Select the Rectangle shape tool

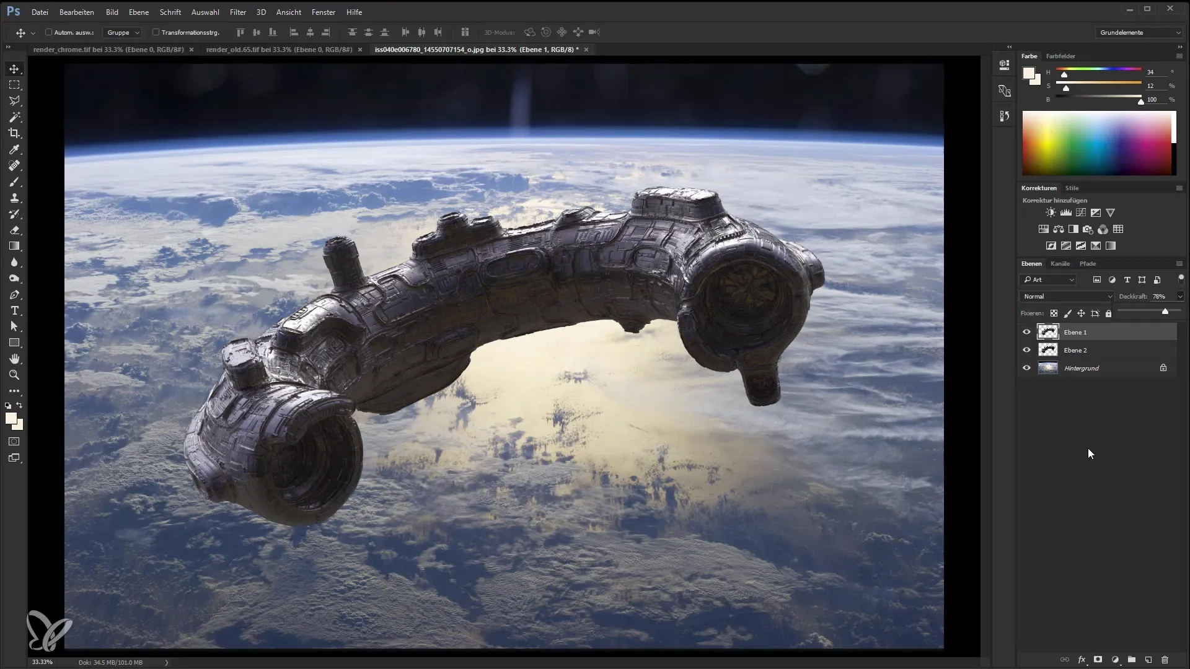(14, 343)
